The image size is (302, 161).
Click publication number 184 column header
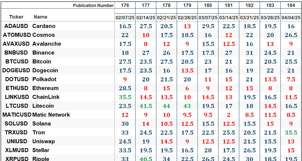(x=291, y=6)
